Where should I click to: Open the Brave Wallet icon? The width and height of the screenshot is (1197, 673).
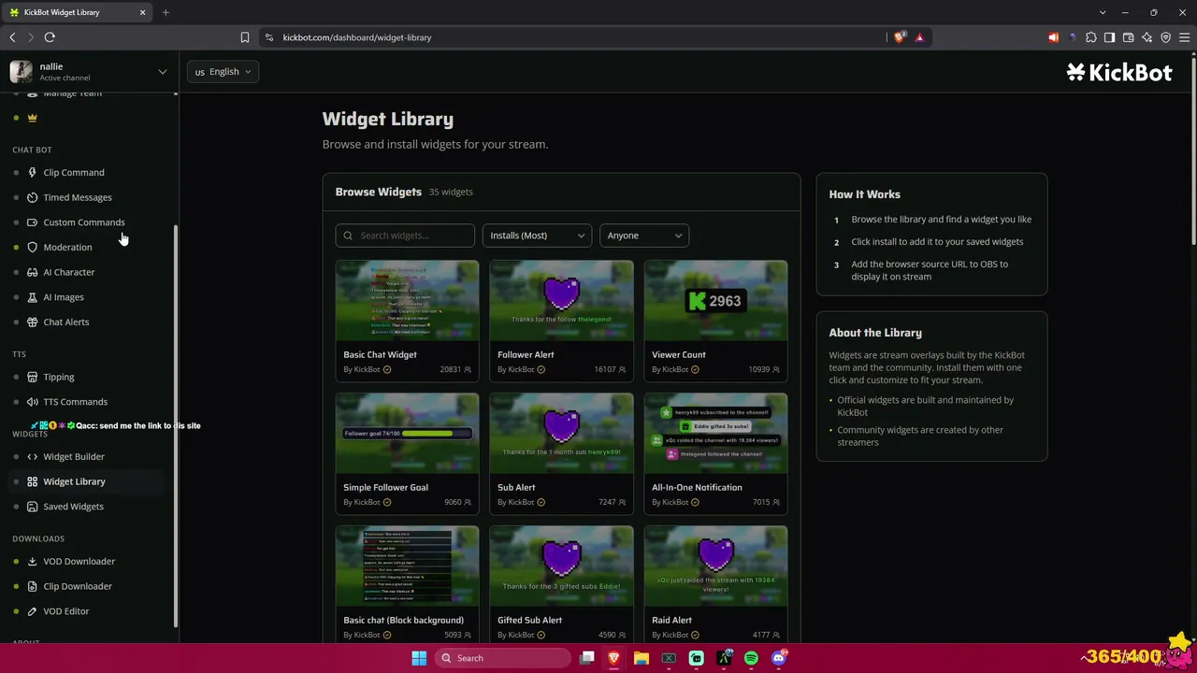[1128, 37]
